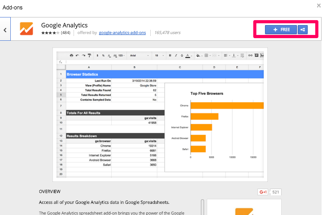322x215 pixels.
Task: Open the 123 number format dropdown
Action: point(121,56)
